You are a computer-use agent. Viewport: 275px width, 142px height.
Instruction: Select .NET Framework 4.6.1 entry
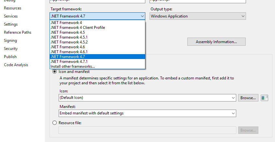tap(97, 52)
